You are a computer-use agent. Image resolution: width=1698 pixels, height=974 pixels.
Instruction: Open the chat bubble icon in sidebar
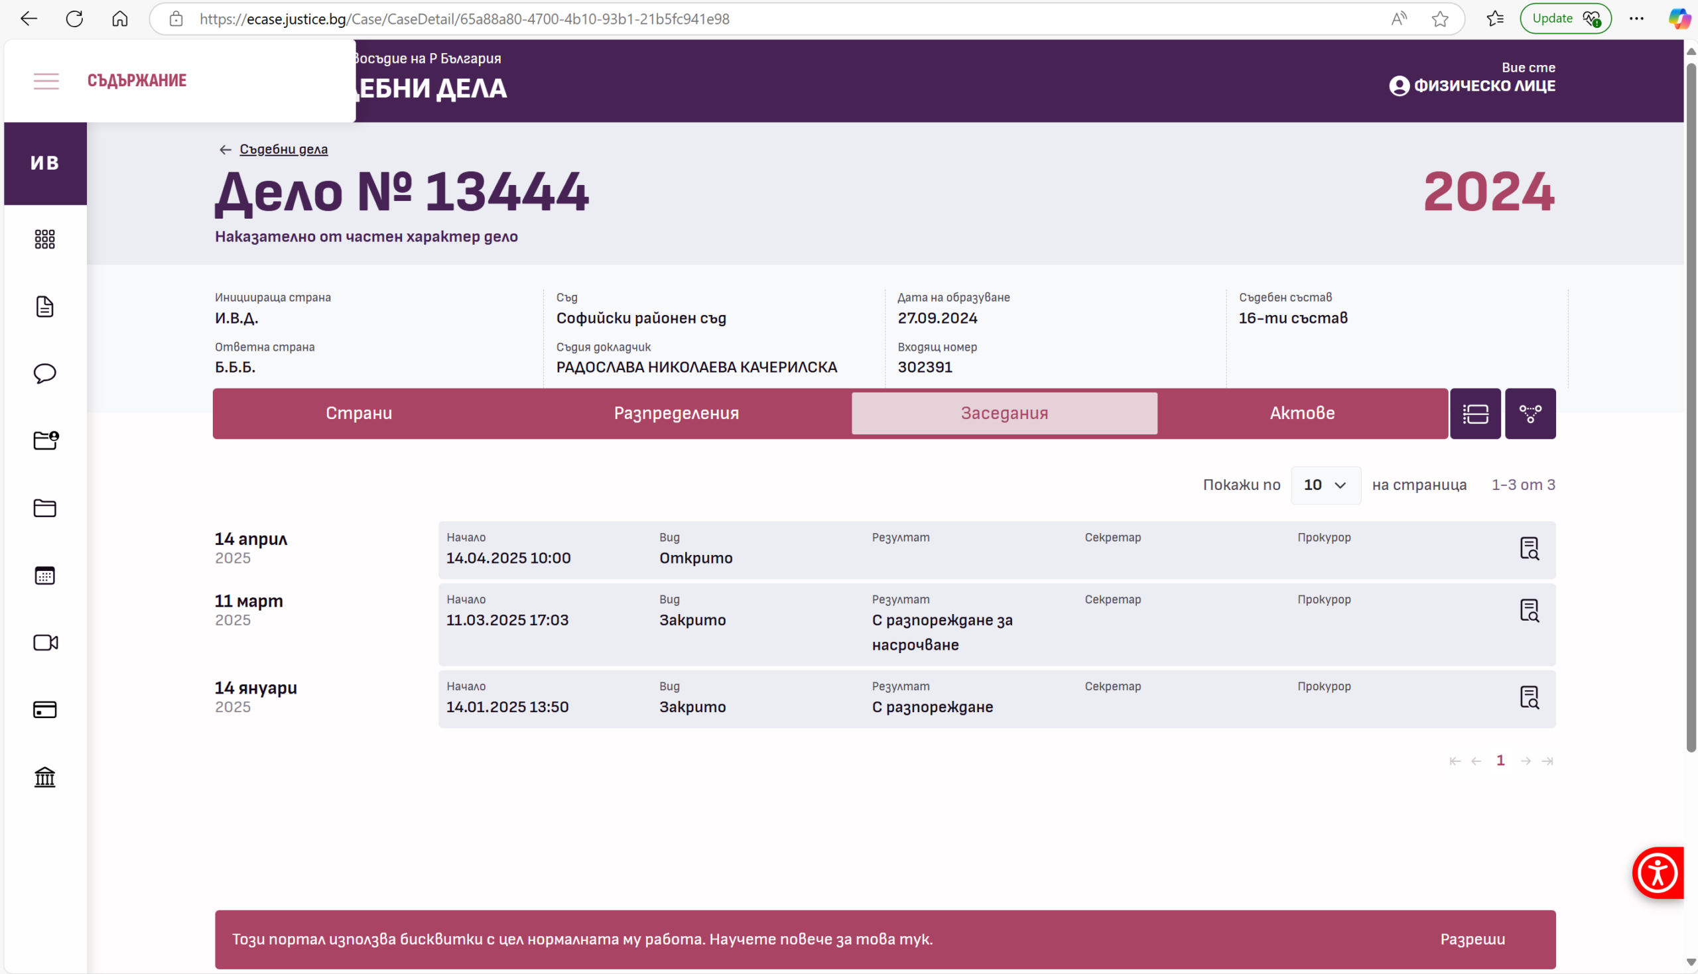(x=45, y=373)
